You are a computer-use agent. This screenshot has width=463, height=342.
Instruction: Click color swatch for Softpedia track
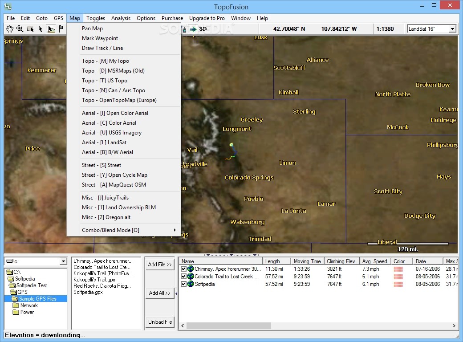(398, 285)
